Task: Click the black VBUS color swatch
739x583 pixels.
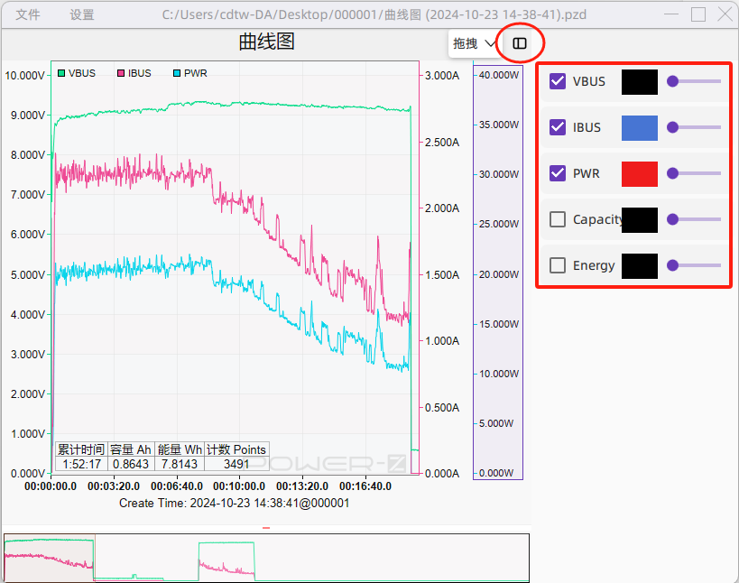Action: [639, 82]
